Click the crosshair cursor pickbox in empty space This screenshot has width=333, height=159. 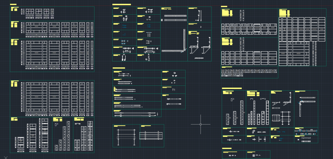201,124
